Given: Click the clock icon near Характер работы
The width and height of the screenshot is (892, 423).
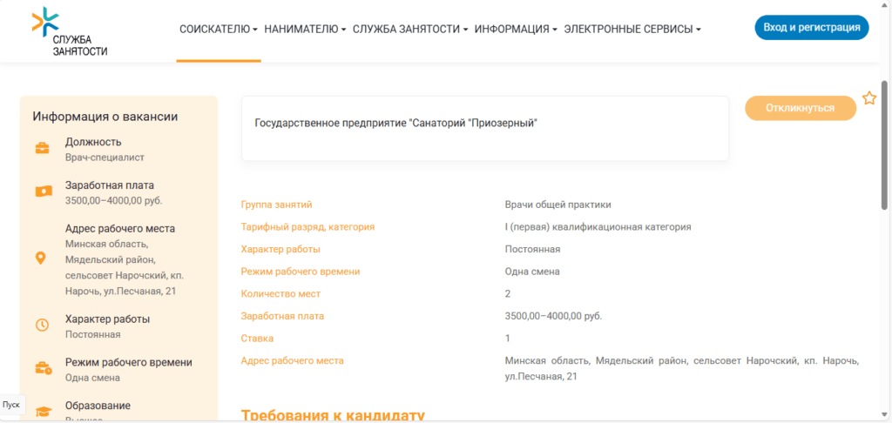Looking at the screenshot, I should (42, 326).
